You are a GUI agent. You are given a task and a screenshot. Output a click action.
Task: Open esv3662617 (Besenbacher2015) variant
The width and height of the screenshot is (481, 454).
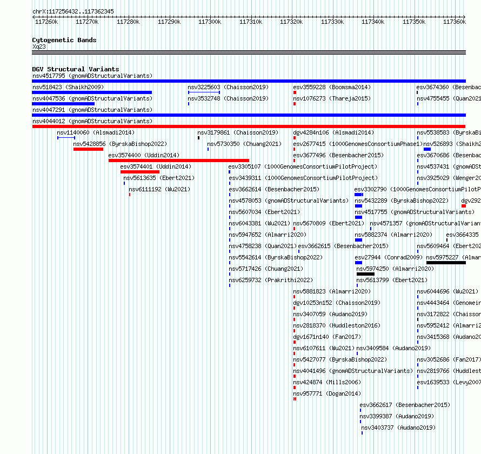(405, 405)
